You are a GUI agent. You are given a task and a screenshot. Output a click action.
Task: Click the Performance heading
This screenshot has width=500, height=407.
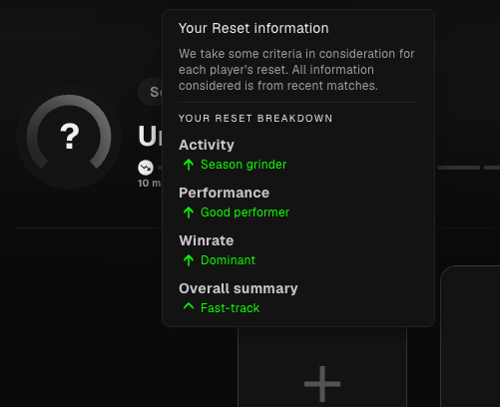tap(225, 193)
